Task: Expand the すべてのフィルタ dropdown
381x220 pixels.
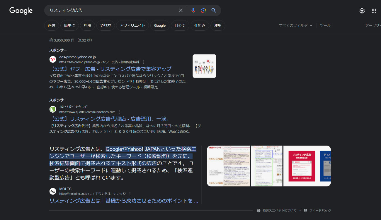Action: (295, 26)
